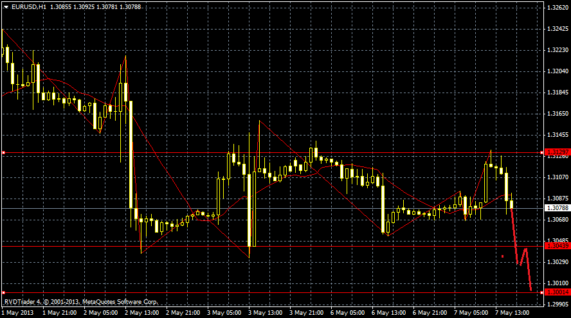Grab the left handle of the 1.30014 line
571x318 pixels.
(3, 292)
